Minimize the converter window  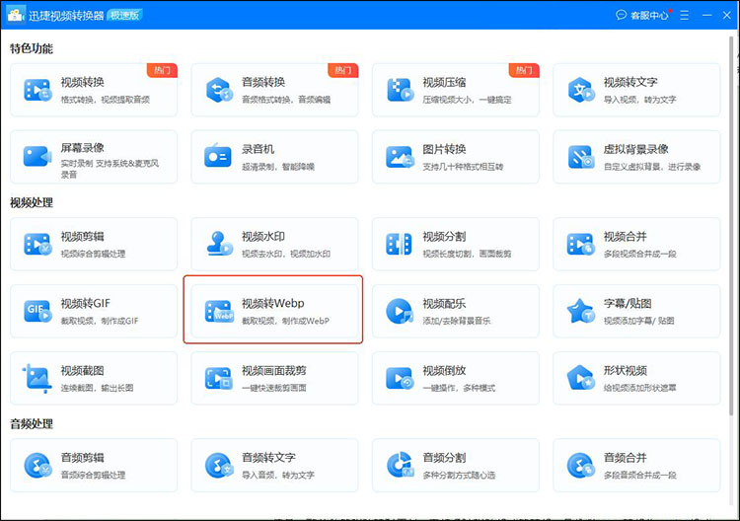[707, 15]
